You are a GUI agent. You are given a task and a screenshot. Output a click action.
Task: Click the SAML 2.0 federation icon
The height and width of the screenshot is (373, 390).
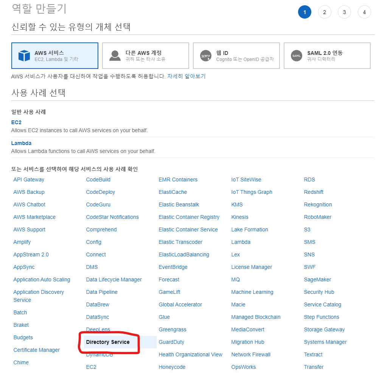[297, 56]
